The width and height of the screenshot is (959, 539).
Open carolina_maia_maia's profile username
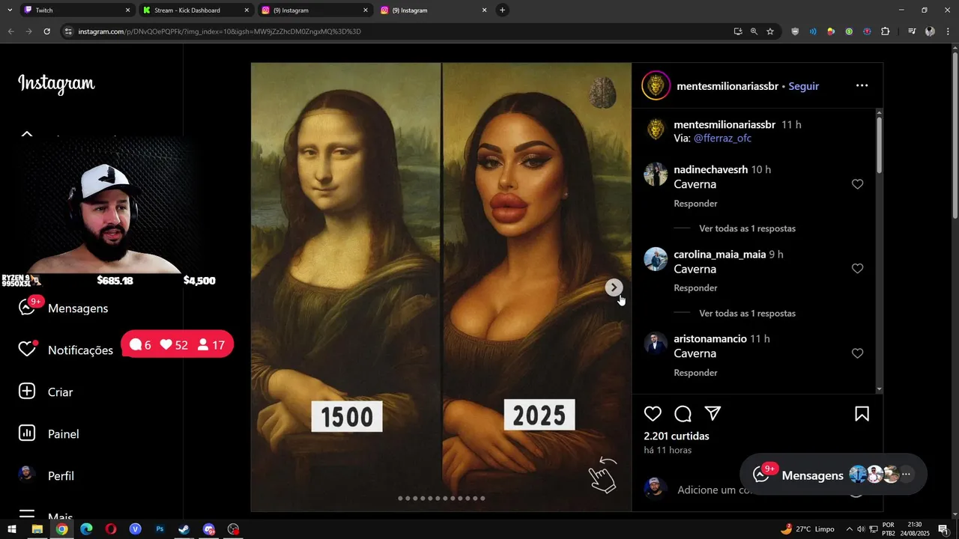(719, 255)
